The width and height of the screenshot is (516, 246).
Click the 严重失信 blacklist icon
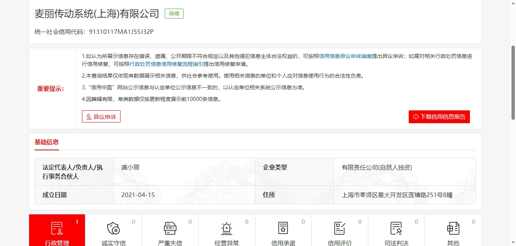coord(170,228)
